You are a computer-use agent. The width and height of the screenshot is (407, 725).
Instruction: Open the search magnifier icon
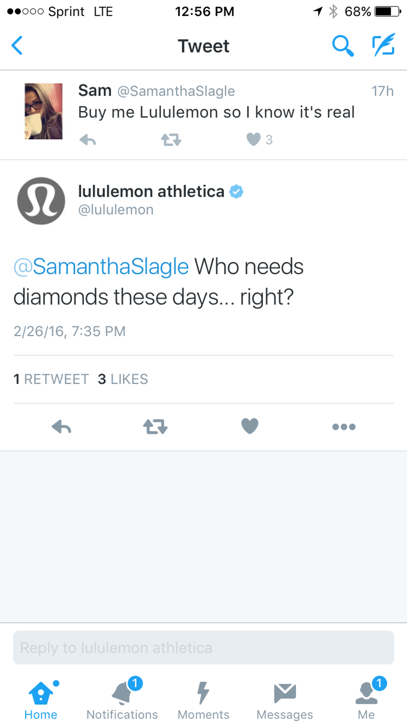[x=343, y=46]
